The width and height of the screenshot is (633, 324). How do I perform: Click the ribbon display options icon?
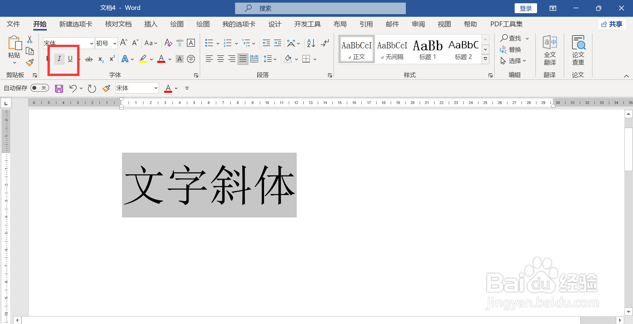(553, 8)
